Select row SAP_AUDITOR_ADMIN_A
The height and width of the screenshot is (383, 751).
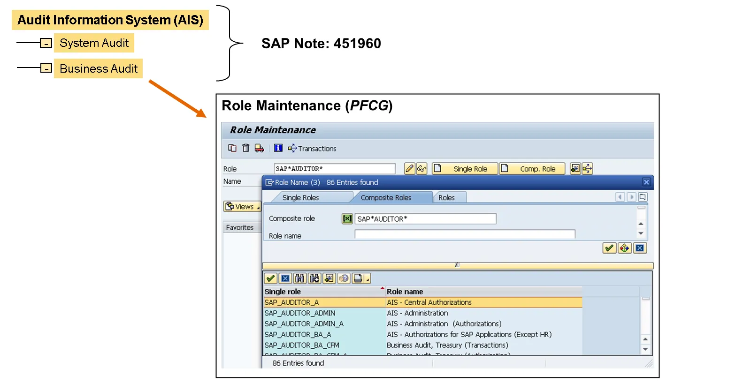(x=423, y=324)
